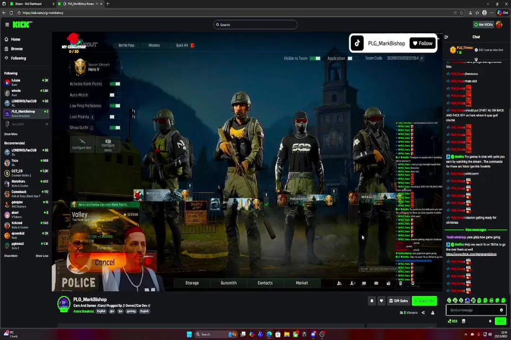Go back in browser

point(4,13)
